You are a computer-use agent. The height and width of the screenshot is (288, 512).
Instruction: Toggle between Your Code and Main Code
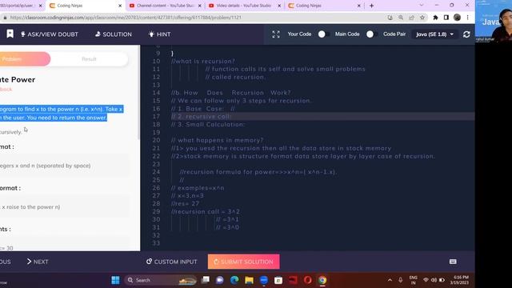pos(323,34)
